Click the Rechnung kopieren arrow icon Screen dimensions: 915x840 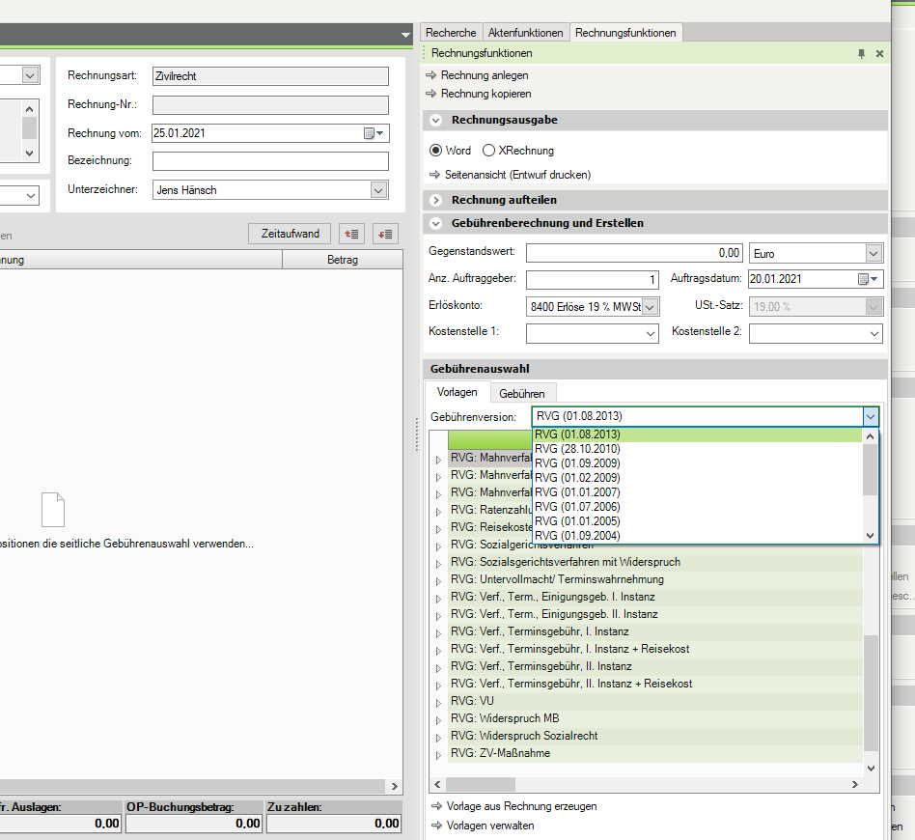[x=431, y=94]
